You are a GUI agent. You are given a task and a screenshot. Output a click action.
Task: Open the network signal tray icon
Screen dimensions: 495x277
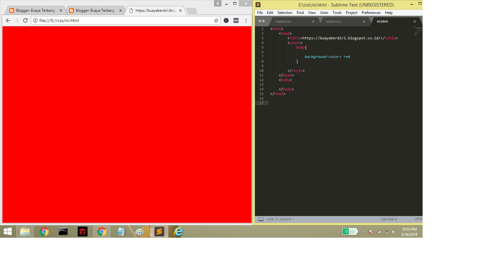pos(379,232)
